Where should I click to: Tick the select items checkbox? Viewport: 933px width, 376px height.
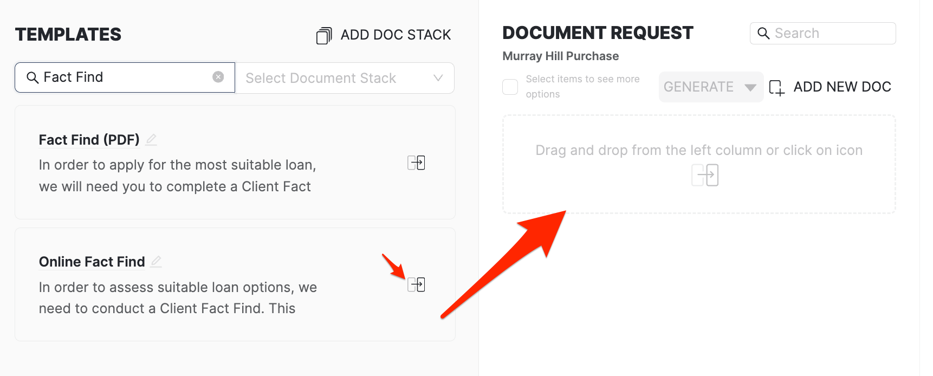[510, 87]
